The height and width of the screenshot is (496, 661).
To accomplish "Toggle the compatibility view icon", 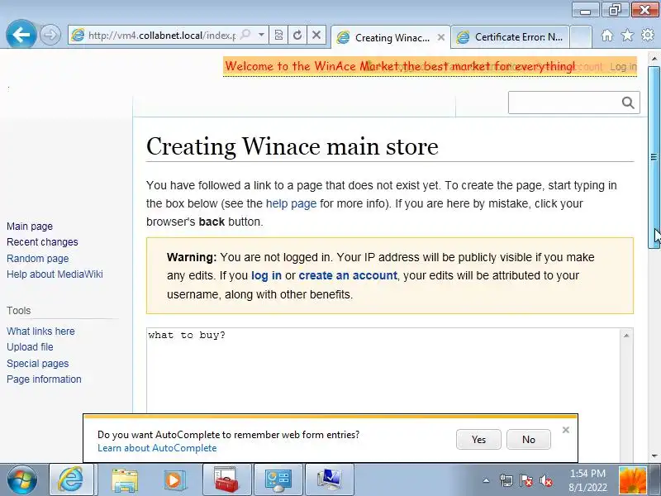I will coord(278,35).
